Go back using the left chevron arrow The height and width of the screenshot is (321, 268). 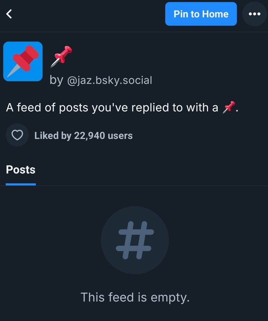click(9, 14)
